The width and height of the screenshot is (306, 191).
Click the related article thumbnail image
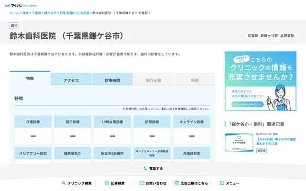239,142
